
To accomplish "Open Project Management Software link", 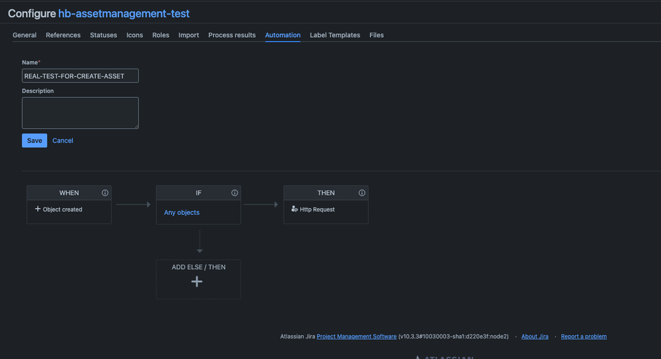I will (x=357, y=337).
